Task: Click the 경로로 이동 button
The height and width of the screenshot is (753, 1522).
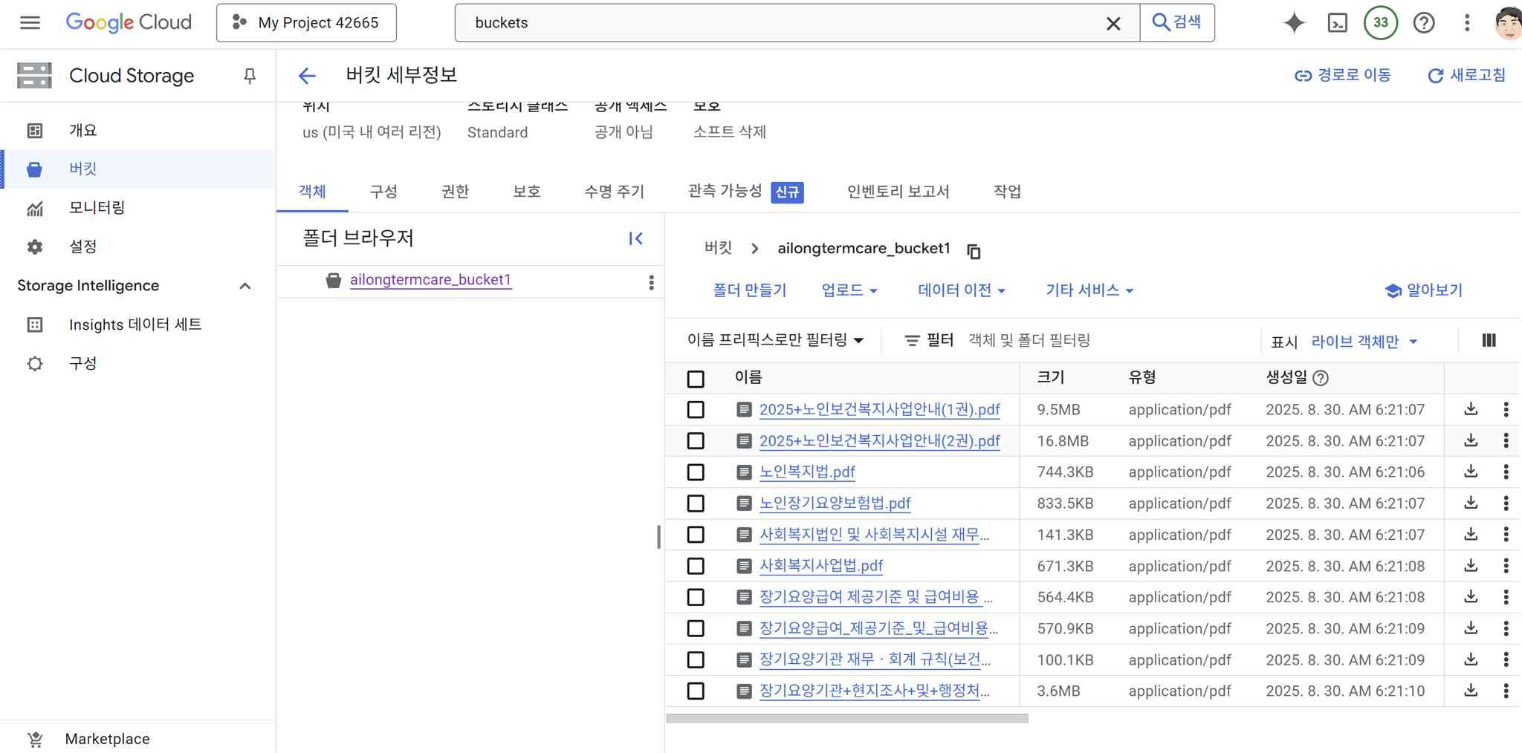Action: point(1343,75)
